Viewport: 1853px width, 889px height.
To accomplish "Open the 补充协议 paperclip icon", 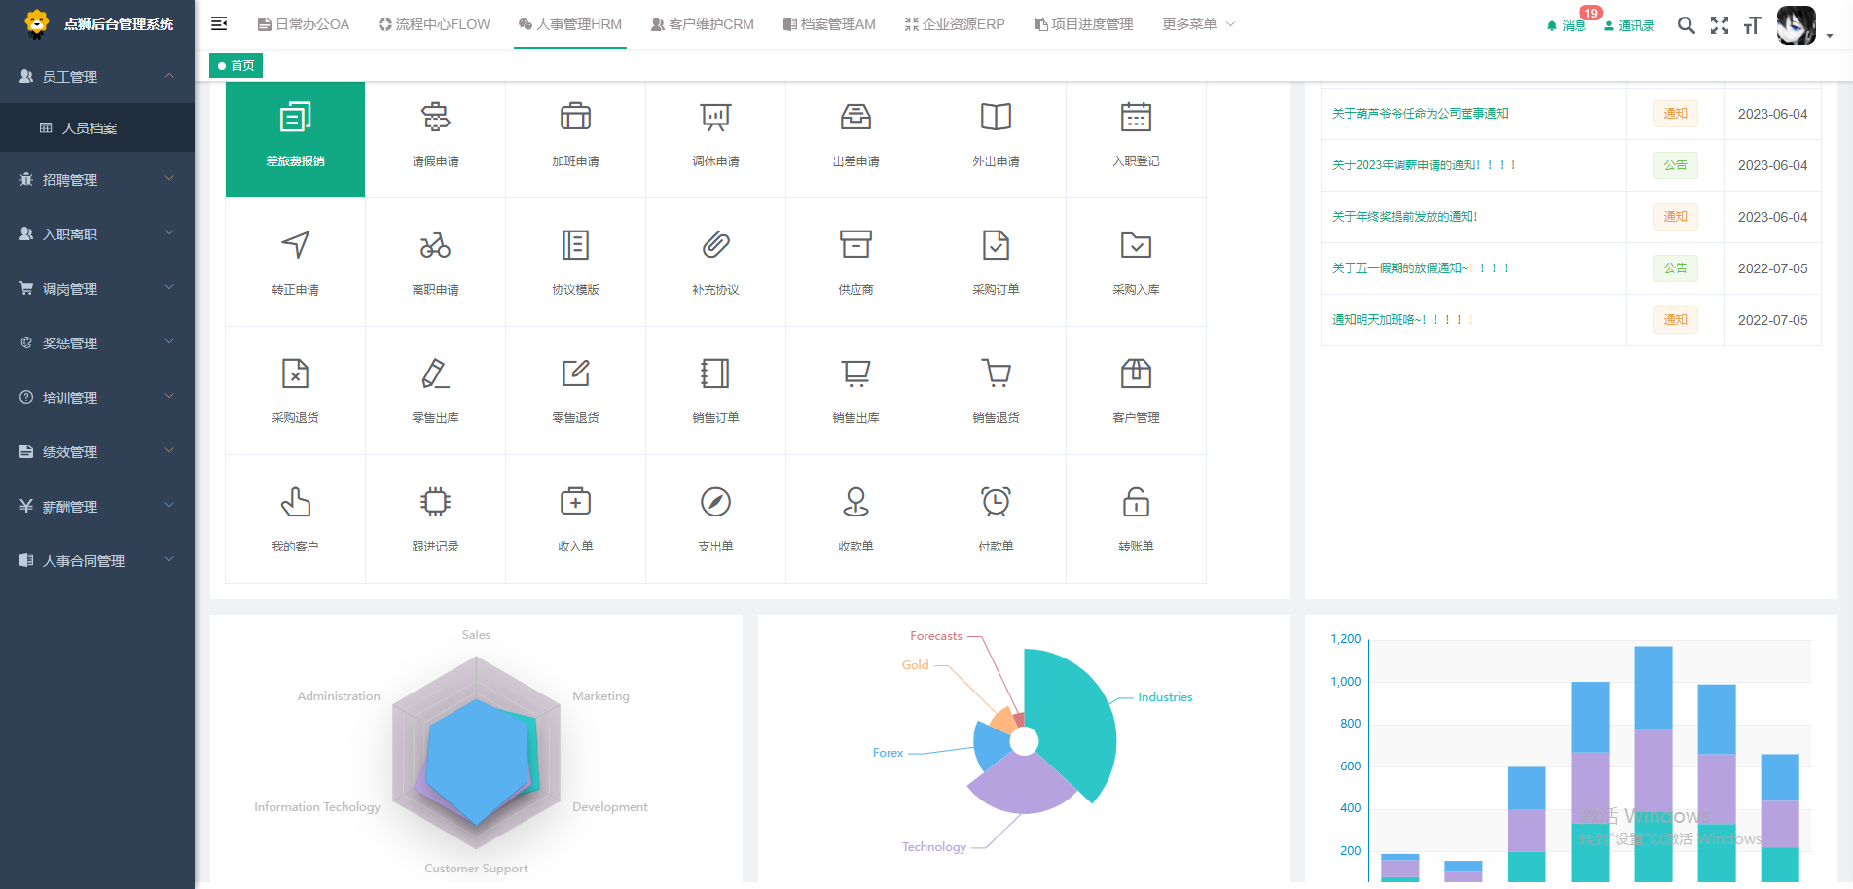I will (x=715, y=245).
